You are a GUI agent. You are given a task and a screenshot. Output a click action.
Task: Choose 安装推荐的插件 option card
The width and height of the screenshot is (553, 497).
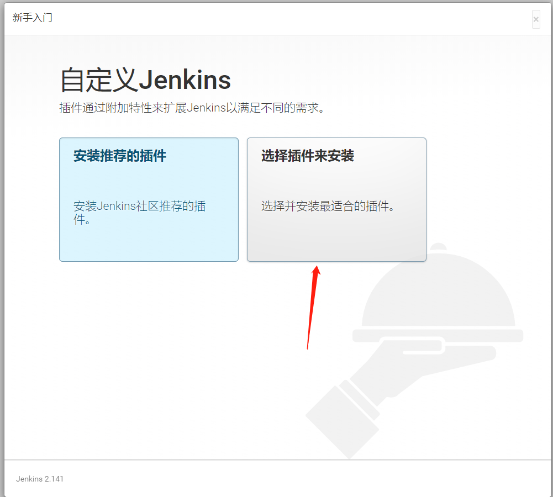pos(149,199)
